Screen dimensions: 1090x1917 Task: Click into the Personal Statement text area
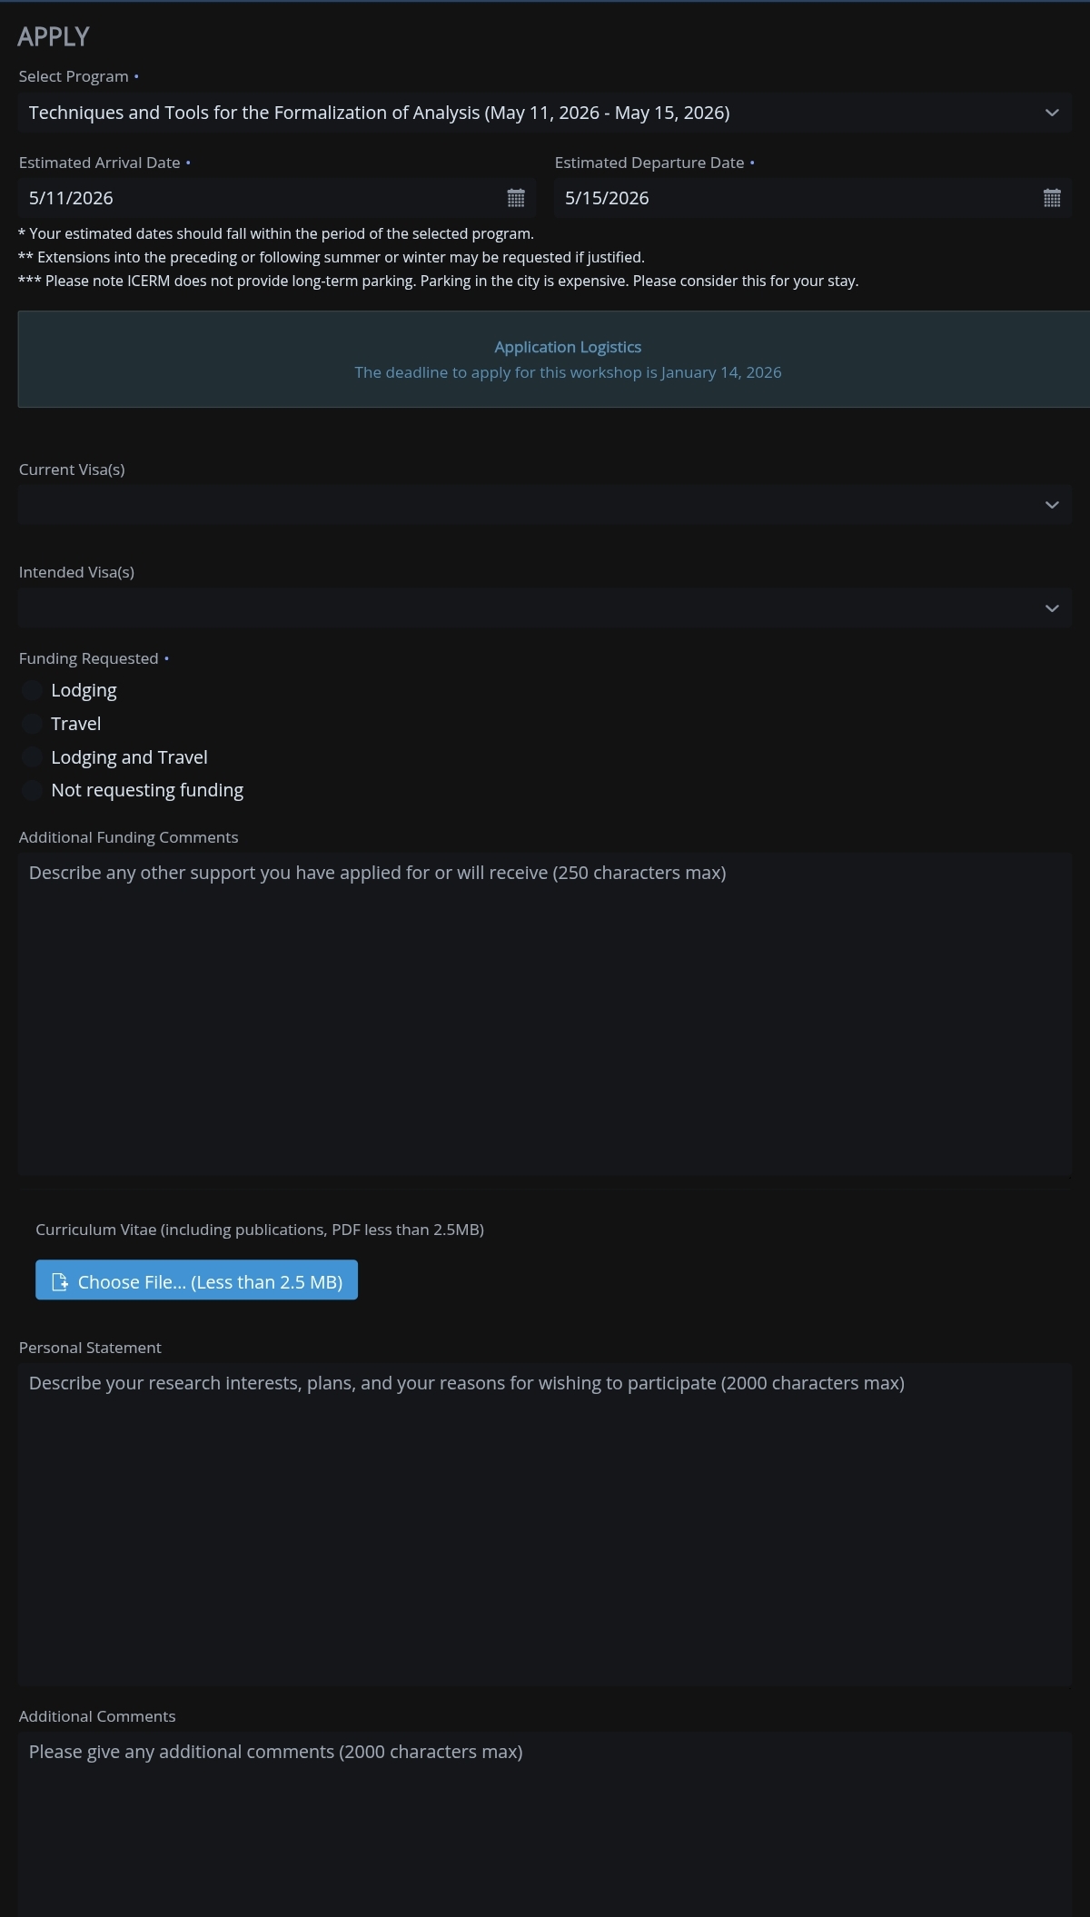[x=545, y=1525]
